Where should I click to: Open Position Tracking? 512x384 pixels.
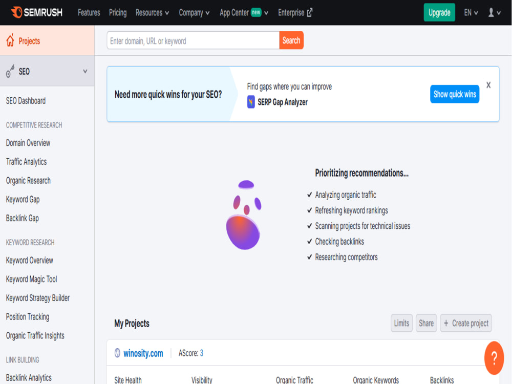coord(28,317)
